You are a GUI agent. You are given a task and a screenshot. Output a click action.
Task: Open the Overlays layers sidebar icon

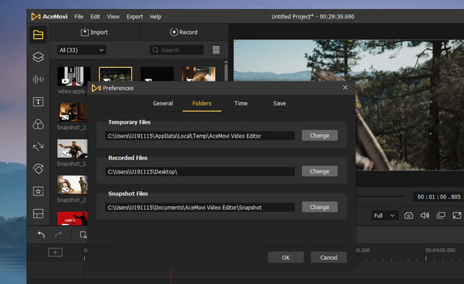pos(38,57)
